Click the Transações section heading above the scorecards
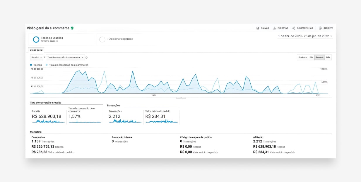The image size is (361, 182). [x=113, y=106]
